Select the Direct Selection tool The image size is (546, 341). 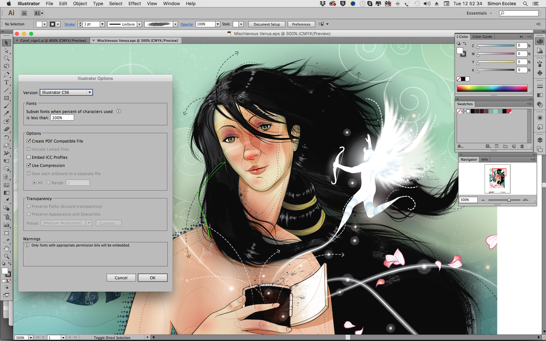6,51
